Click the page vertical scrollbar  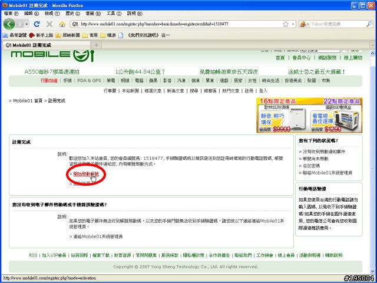[x=373, y=163]
